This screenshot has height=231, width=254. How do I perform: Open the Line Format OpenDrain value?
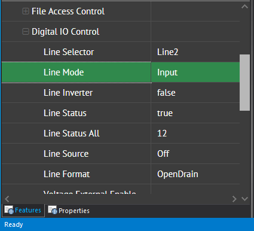tap(195, 174)
